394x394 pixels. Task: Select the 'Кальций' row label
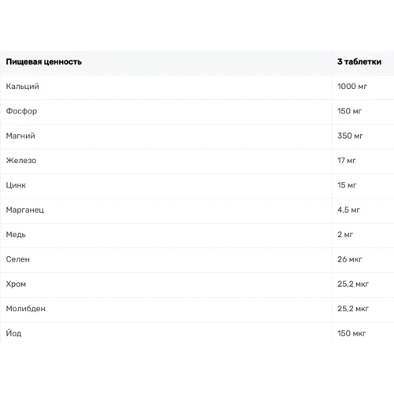click(x=23, y=87)
